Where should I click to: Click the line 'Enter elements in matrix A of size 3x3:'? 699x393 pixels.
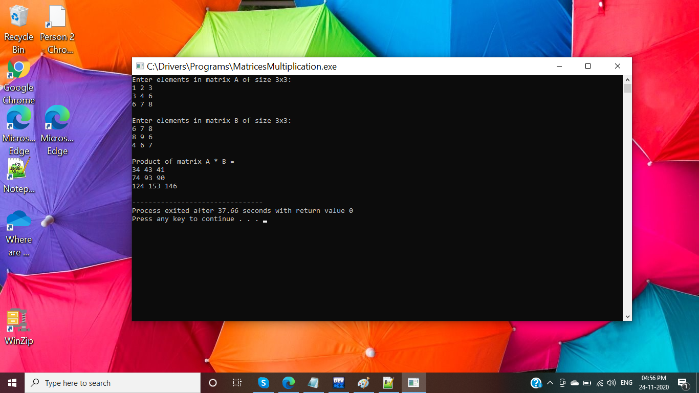[212, 80]
